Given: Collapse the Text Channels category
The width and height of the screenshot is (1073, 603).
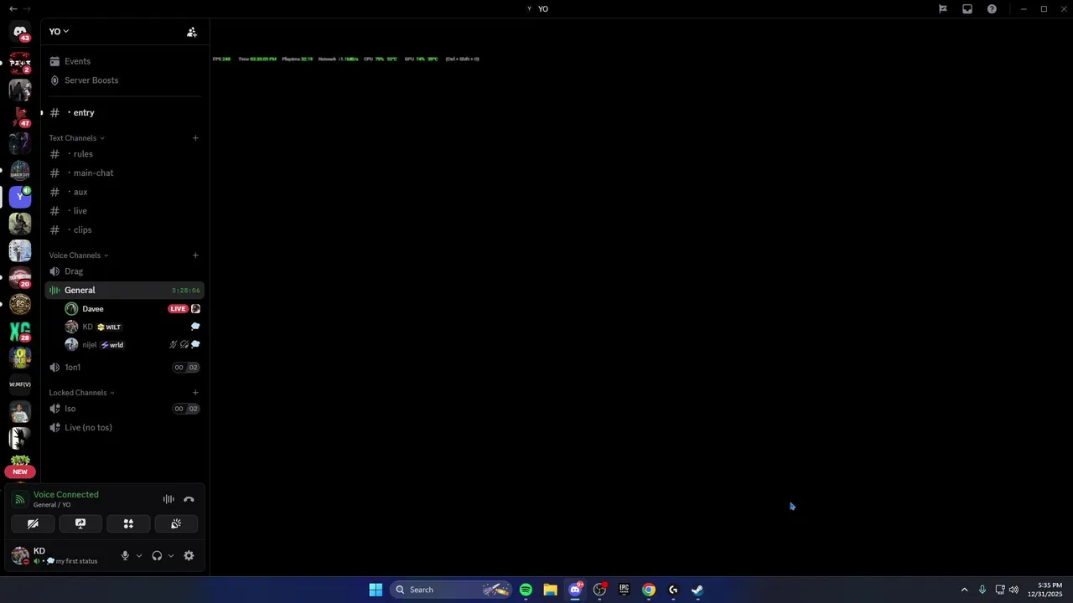Looking at the screenshot, I should click(76, 138).
